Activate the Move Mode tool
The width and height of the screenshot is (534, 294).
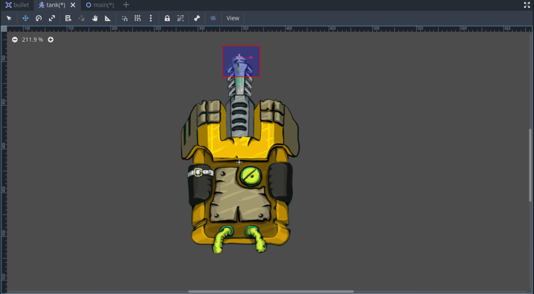click(x=26, y=18)
